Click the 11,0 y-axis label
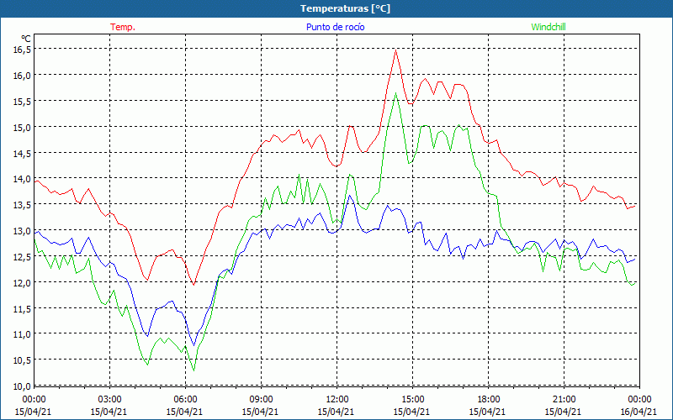 click(x=23, y=333)
